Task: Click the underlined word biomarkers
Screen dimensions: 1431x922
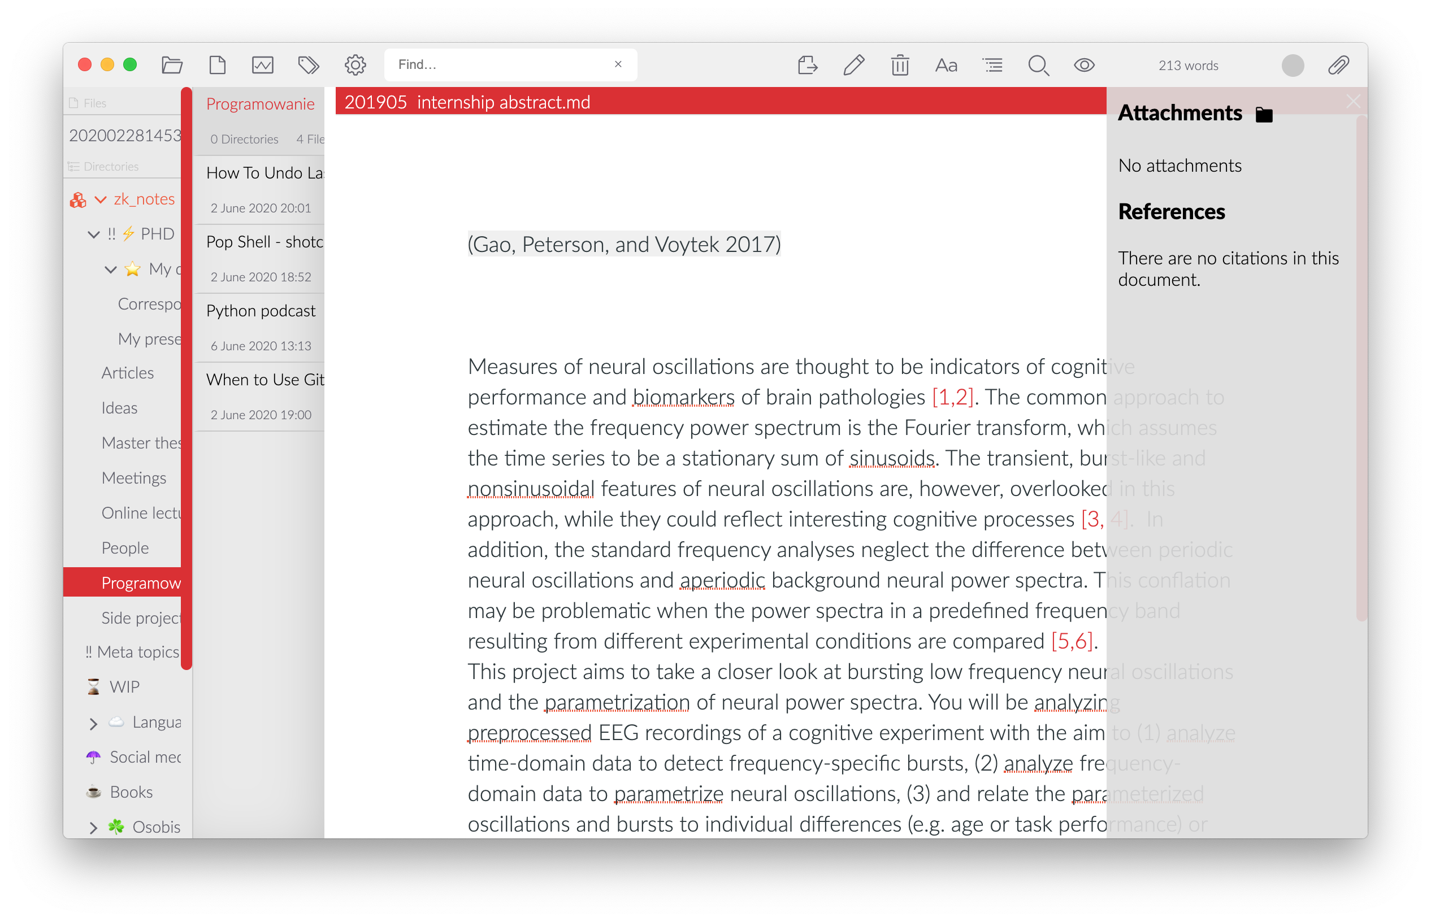Action: coord(683,398)
